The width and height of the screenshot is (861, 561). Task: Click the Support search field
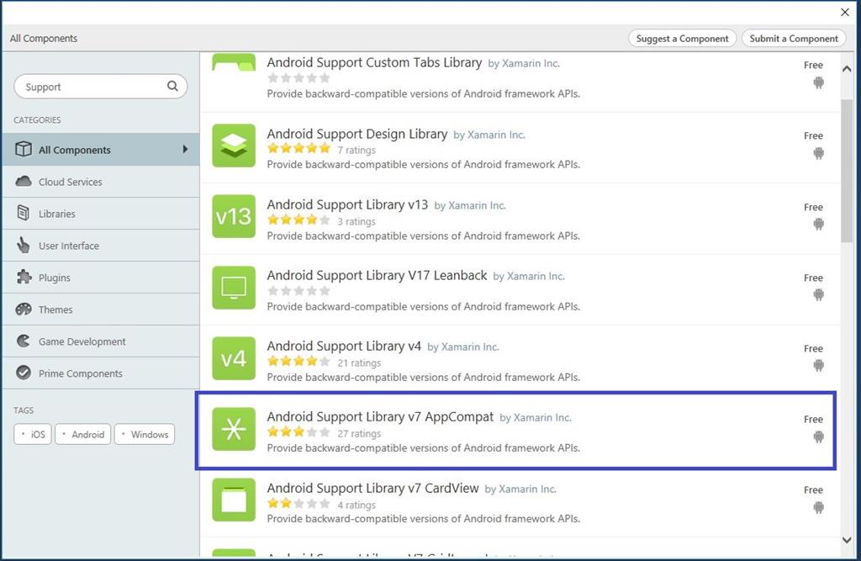coord(101,87)
